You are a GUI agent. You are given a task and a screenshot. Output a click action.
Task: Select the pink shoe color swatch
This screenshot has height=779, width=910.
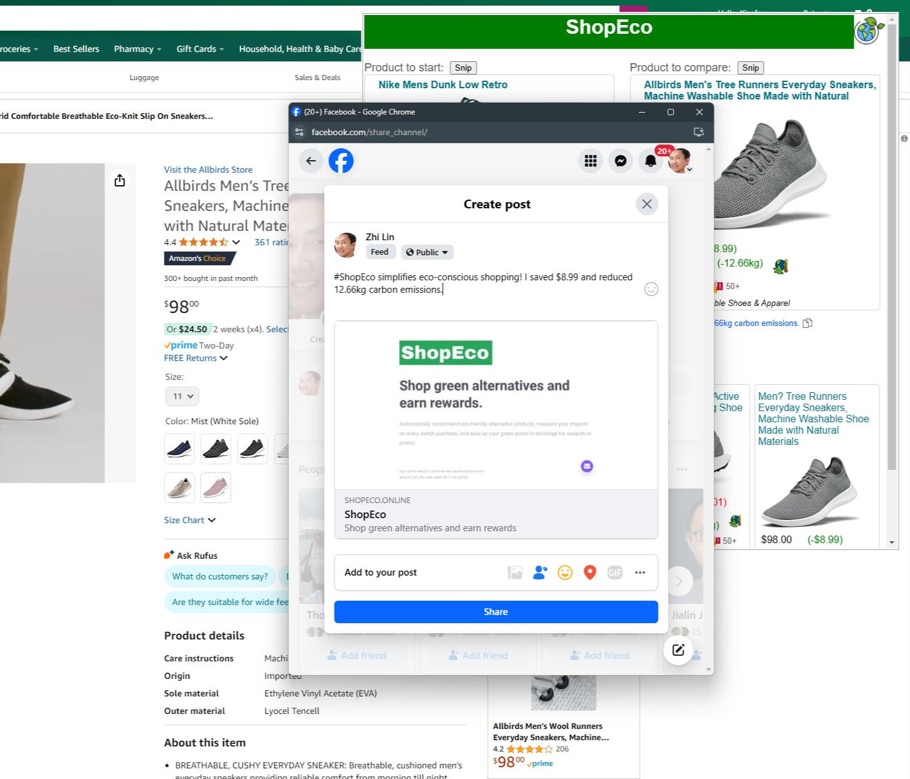click(x=216, y=487)
